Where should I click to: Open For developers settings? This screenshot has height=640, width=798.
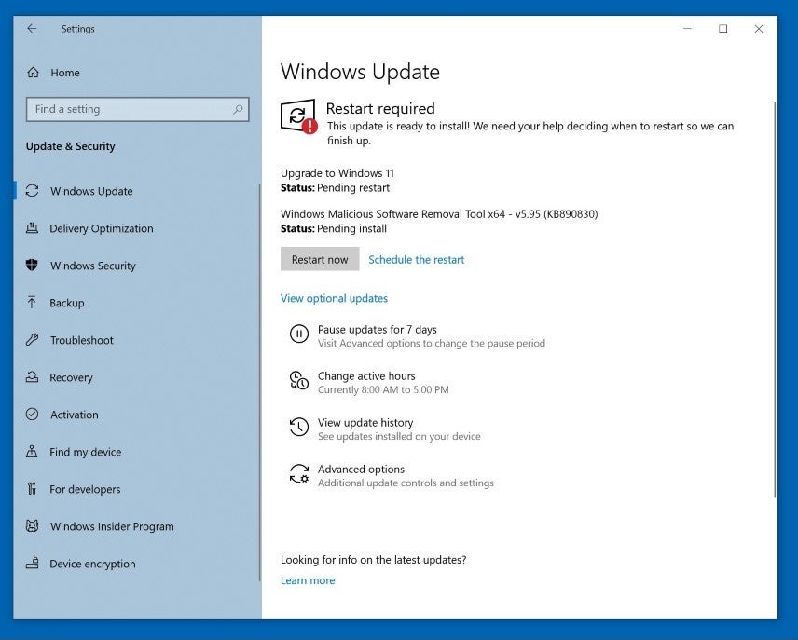[x=85, y=489]
